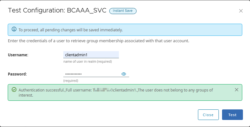Click the pending changes saved immediately message
Image resolution: width=250 pixels, height=127 pixels.
tap(71, 30)
